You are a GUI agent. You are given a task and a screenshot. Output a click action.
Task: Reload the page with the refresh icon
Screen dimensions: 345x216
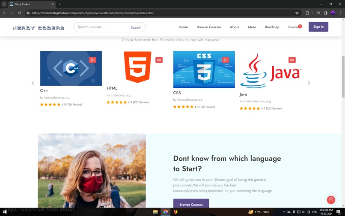[x=19, y=13]
